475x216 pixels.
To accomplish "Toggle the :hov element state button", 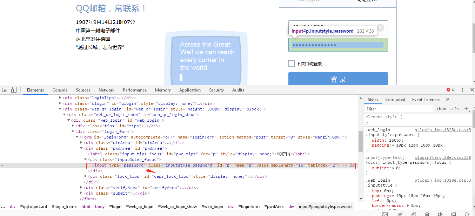I will (x=441, y=109).
